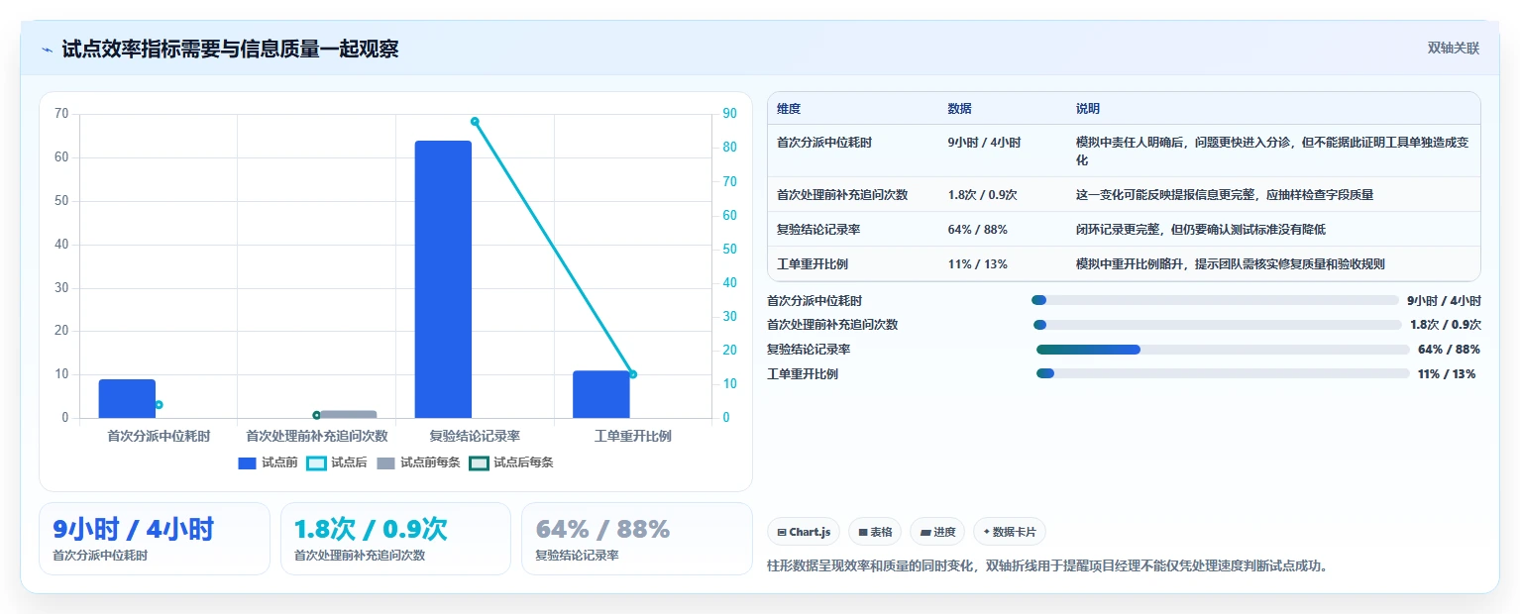Click the footer note starting 柱形数据呈现效率
Screen dimensions: 1520x614
click(1047, 566)
